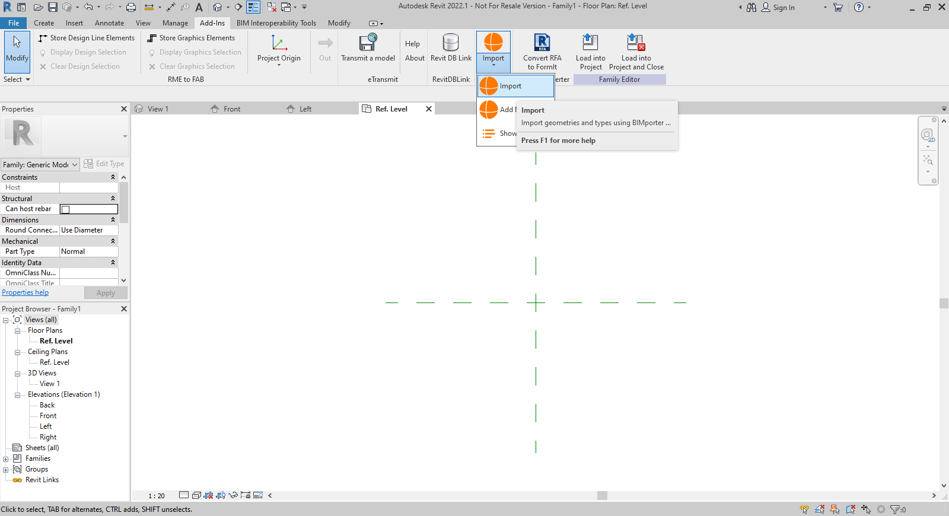Select Import from the dropdown menu
Viewport: 949px width, 516px height.
(x=515, y=86)
